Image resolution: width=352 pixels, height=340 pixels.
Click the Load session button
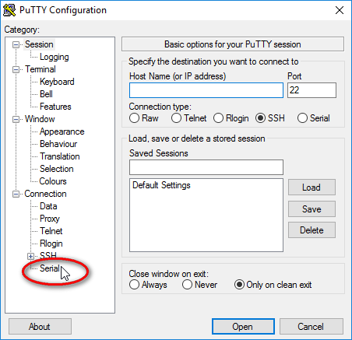tap(312, 188)
